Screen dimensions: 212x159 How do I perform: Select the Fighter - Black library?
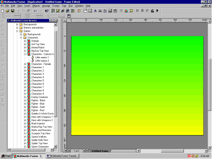point(38,100)
